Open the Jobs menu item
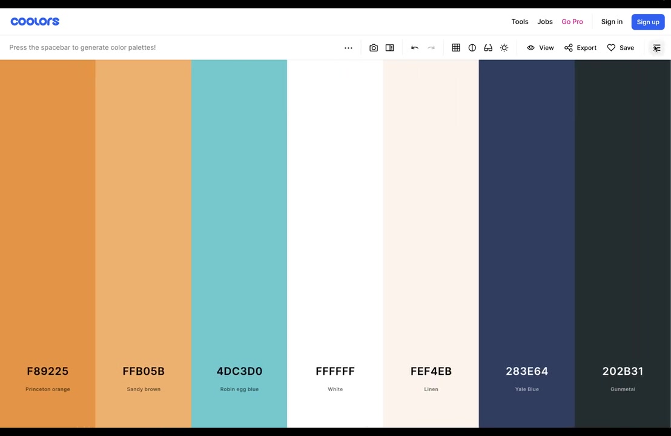The width and height of the screenshot is (671, 436). (x=545, y=22)
